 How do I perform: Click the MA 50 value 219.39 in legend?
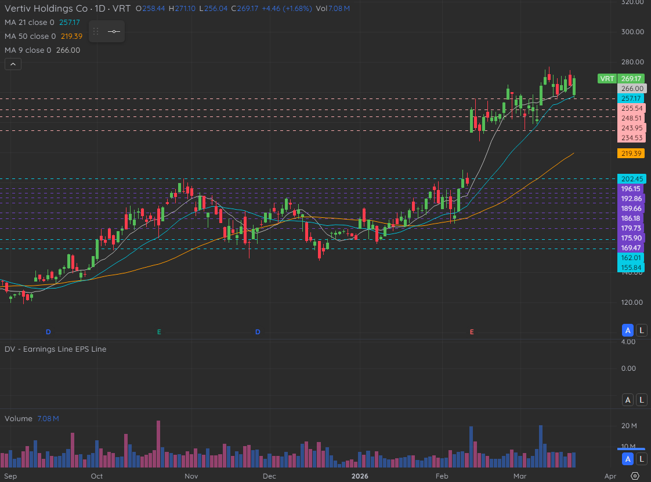71,36
